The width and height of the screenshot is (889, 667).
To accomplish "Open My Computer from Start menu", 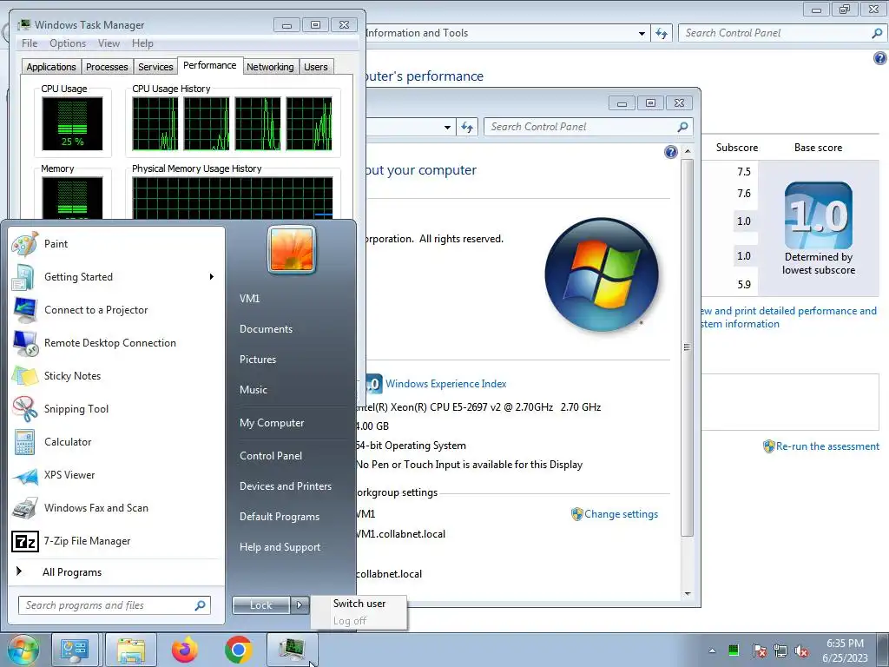I will (x=272, y=423).
